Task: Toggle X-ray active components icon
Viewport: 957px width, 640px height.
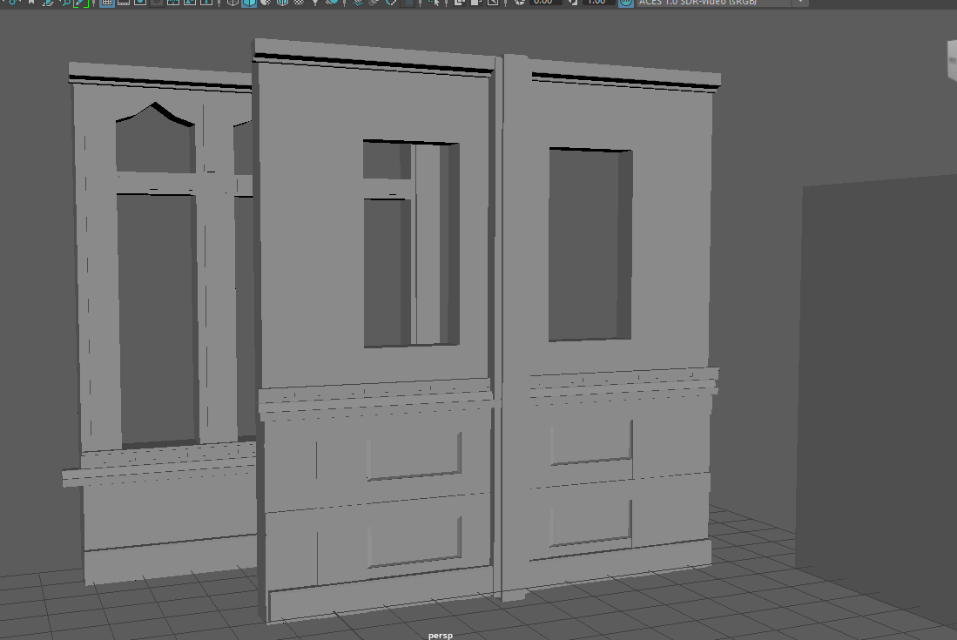Action: (x=476, y=3)
